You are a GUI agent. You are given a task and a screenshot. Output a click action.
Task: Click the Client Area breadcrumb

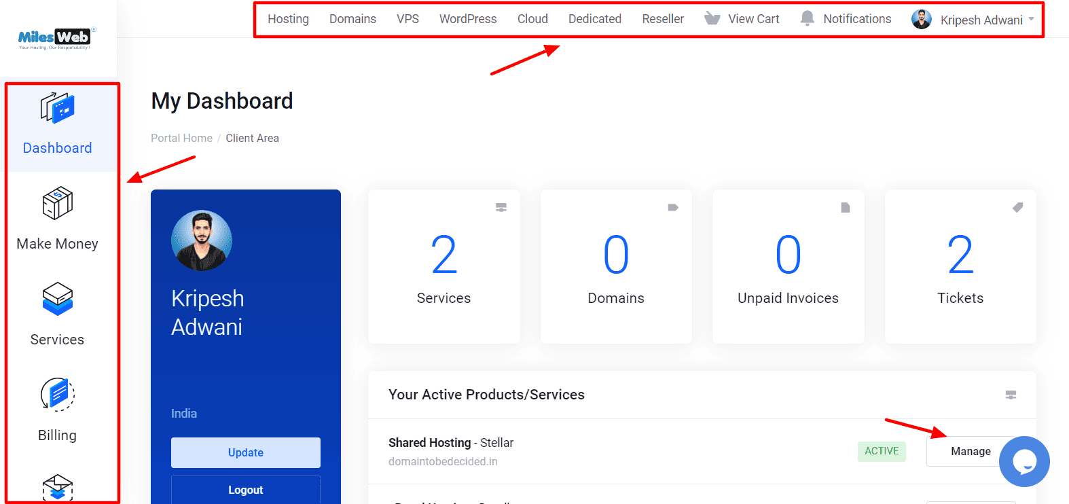pyautogui.click(x=252, y=138)
